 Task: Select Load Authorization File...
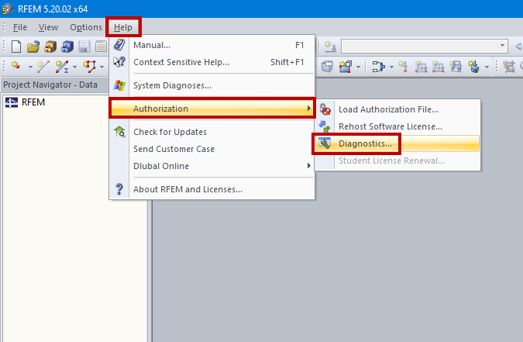point(397,109)
